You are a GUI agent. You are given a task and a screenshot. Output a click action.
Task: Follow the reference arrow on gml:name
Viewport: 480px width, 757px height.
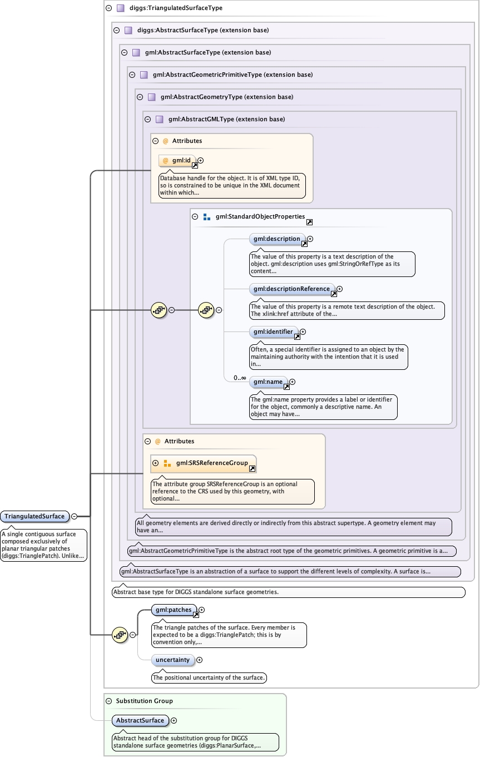point(286,387)
